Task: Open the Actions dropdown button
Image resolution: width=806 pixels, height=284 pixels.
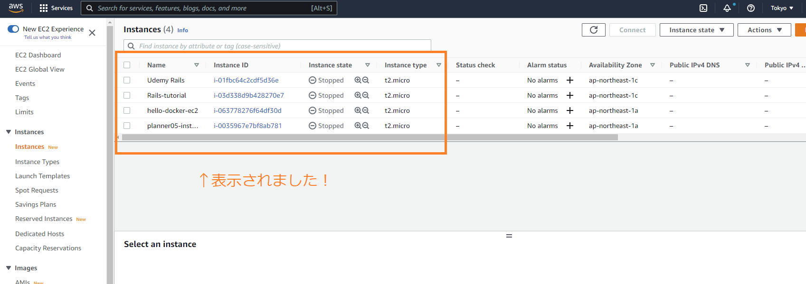Action: pos(765,30)
